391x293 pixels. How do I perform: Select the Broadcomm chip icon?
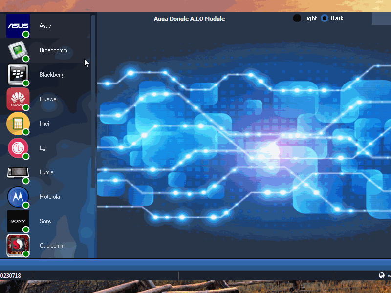(x=18, y=50)
